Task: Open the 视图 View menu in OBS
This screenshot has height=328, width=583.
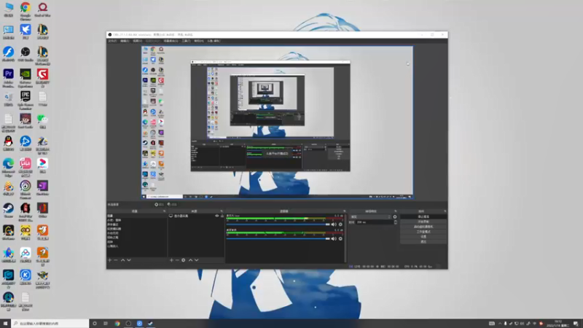Action: [x=137, y=41]
